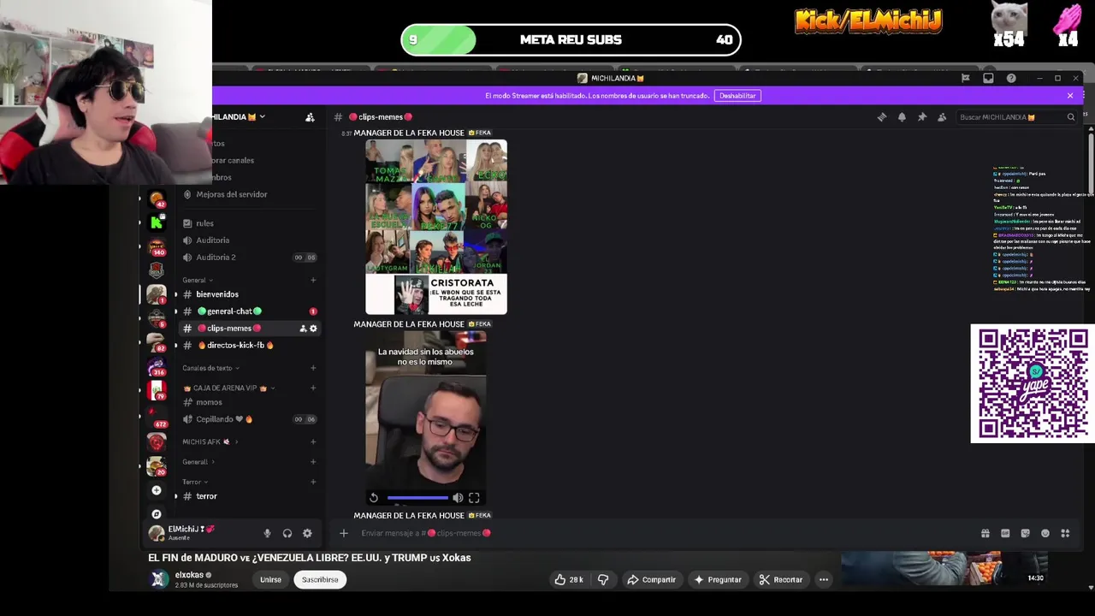The height and width of the screenshot is (616, 1095).
Task: Open notification settings bell icon
Action: [x=902, y=117]
